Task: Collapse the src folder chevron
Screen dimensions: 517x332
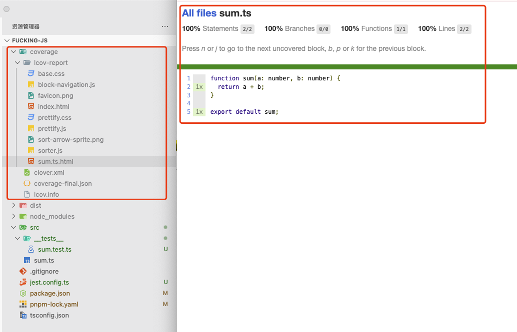Action: coord(13,227)
